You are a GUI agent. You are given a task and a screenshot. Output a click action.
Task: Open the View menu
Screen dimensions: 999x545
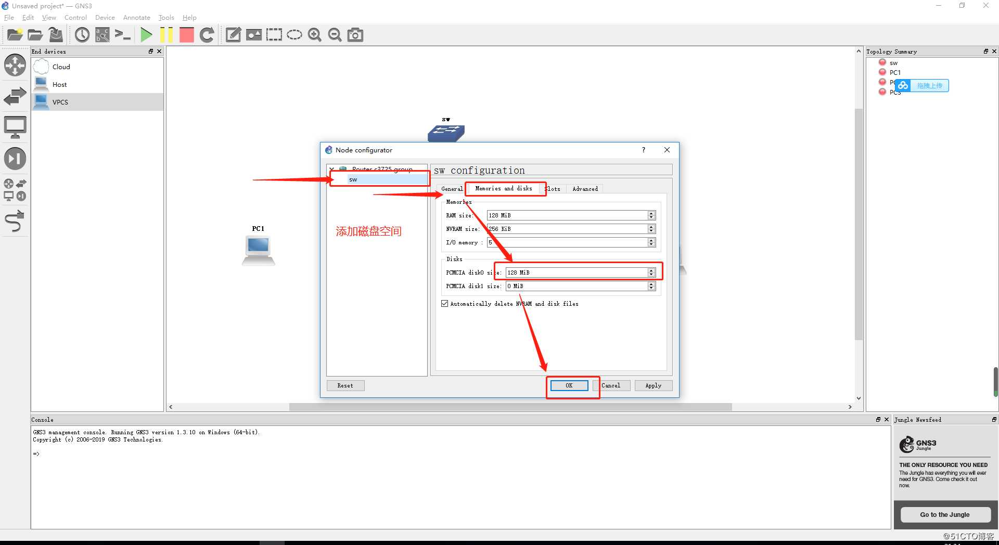coord(49,17)
